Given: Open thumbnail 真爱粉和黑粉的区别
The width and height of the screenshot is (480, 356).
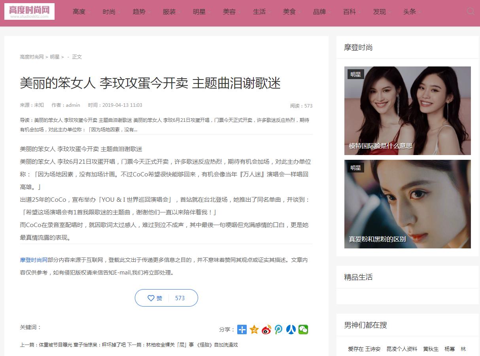Looking at the screenshot, I should 408,204.
